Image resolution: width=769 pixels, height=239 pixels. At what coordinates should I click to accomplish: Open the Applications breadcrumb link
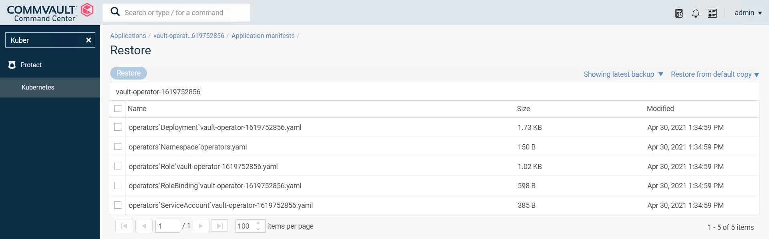click(x=128, y=36)
